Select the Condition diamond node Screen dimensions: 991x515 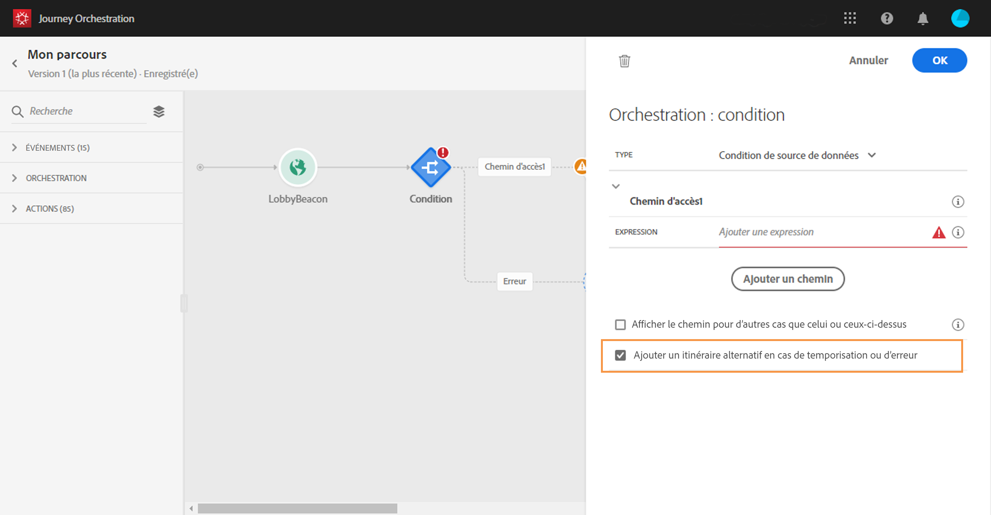430,167
